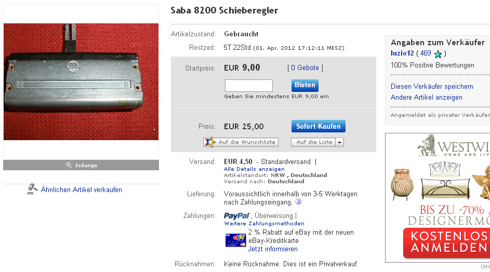Image resolution: width=490 pixels, height=272 pixels.
Task: Click the Sofort-Kaufen button
Action: click(318, 126)
